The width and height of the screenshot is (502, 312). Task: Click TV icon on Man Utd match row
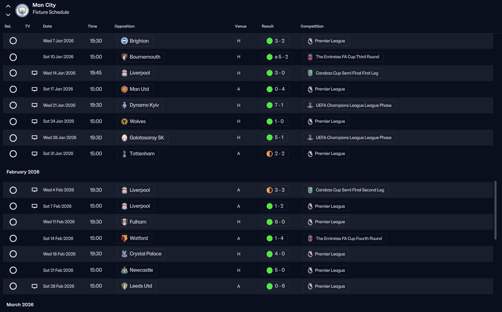click(x=34, y=89)
